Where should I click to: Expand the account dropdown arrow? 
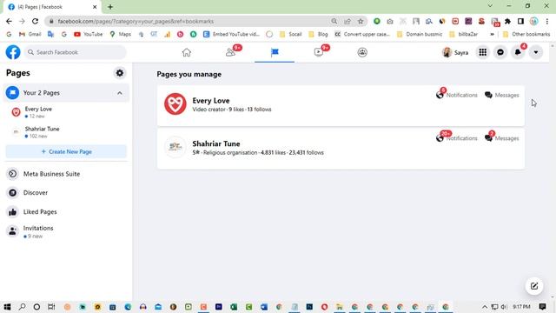(536, 52)
